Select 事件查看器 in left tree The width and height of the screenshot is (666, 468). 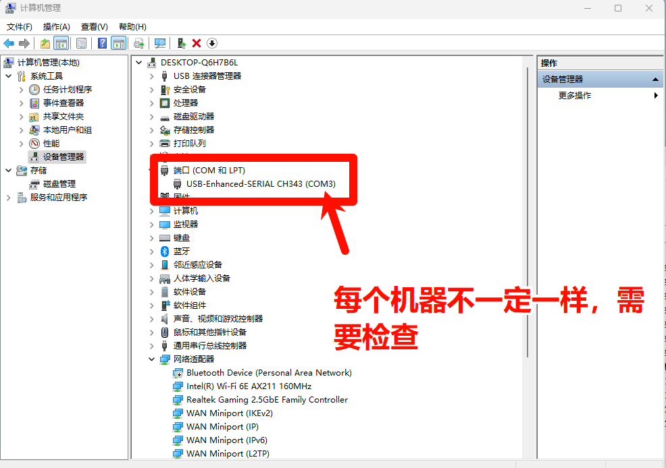(63, 103)
